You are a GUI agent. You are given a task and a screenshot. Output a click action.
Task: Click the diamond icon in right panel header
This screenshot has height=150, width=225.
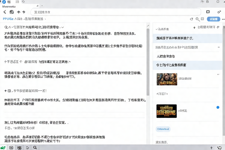[194, 28]
